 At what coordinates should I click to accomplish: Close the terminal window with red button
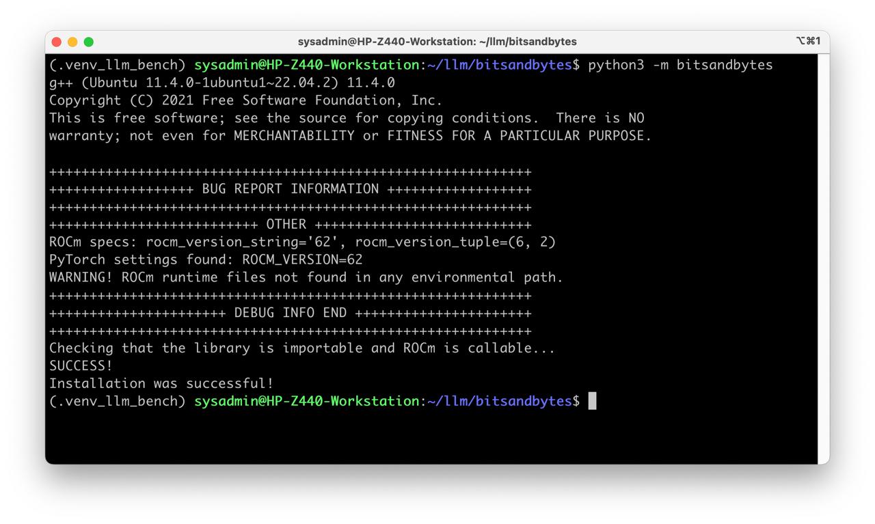coord(57,42)
